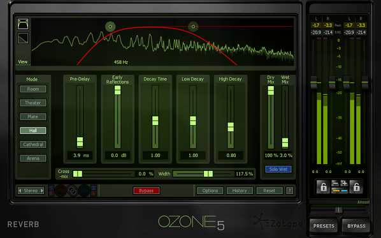381x238 pixels.
Task: Select Hall reverb mode
Action: 32,131
